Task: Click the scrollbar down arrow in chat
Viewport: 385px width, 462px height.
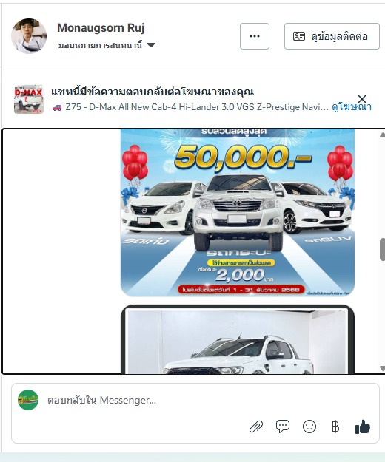Action: 382,368
